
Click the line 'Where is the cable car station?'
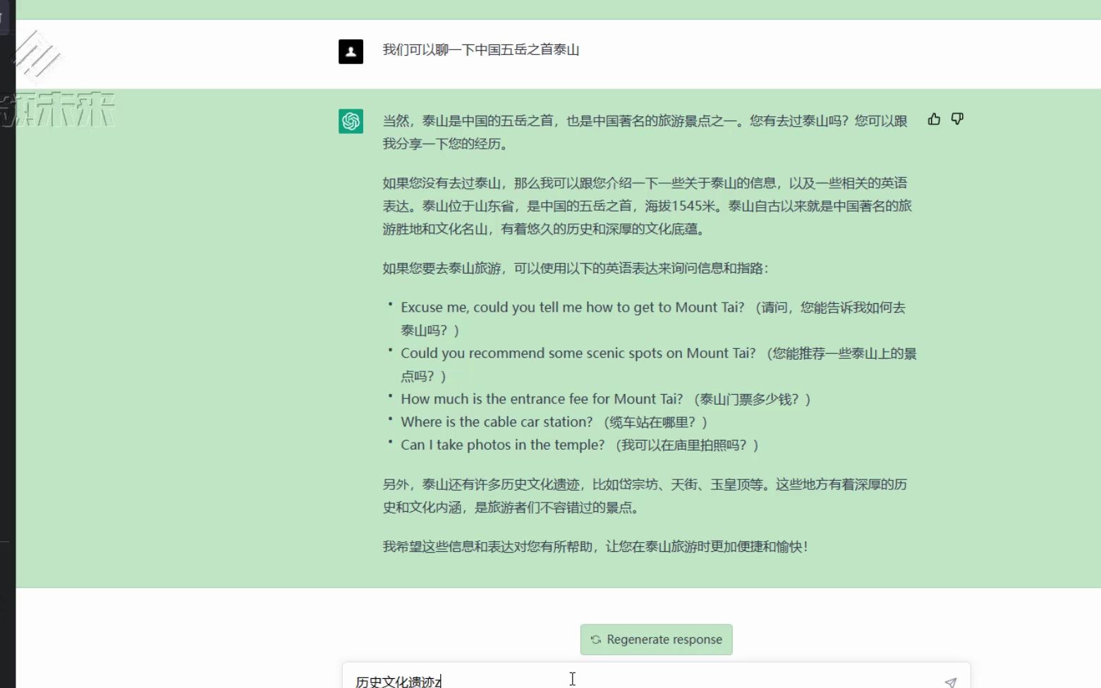coord(497,422)
